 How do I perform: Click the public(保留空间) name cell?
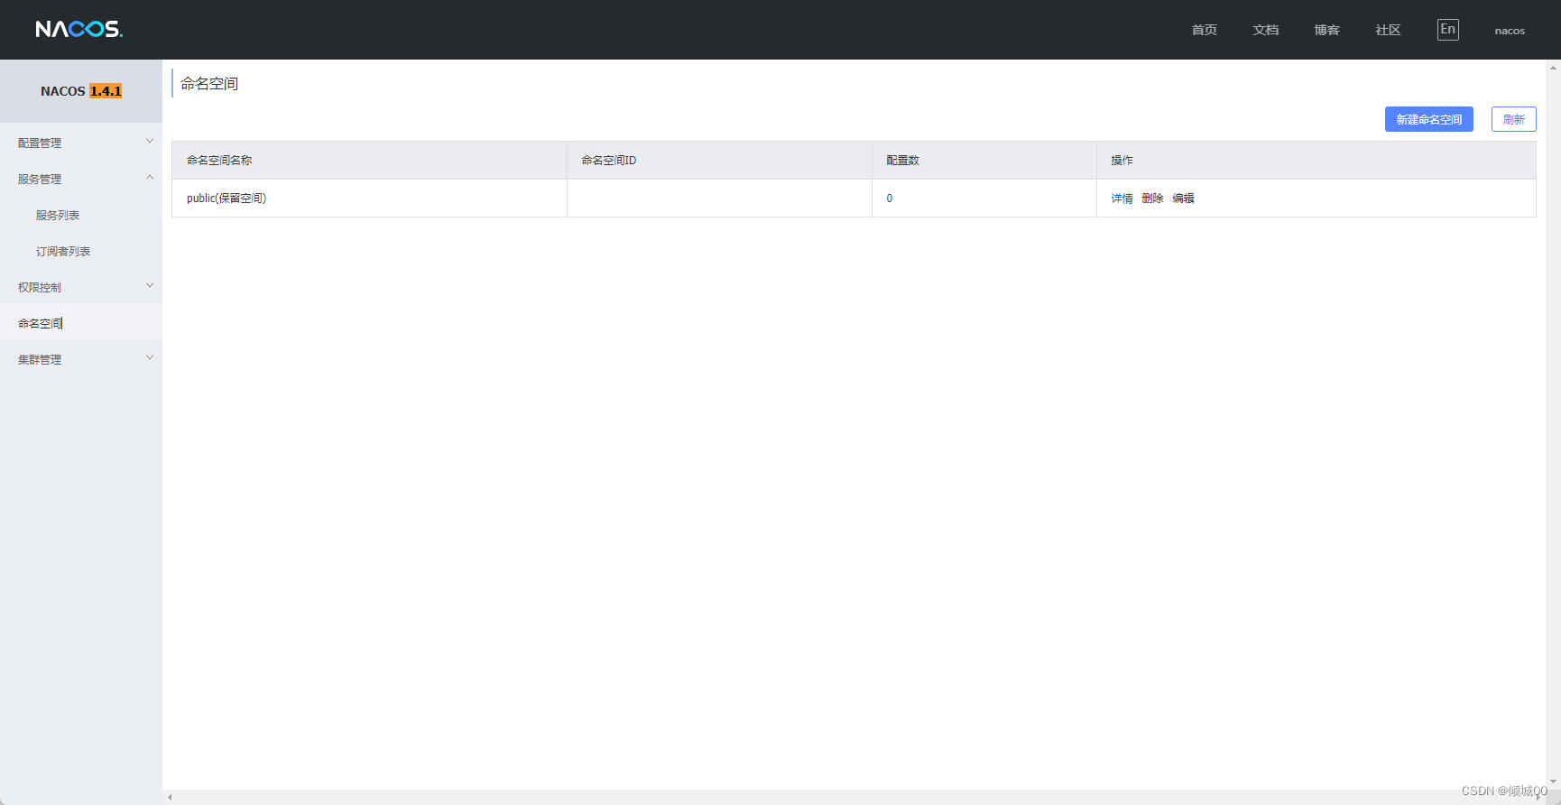pyautogui.click(x=369, y=199)
